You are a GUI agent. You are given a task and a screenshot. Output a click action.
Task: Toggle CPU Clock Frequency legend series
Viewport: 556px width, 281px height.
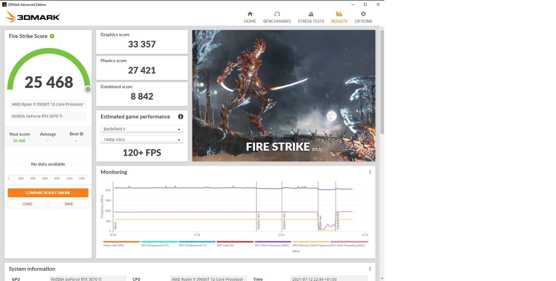(x=273, y=244)
